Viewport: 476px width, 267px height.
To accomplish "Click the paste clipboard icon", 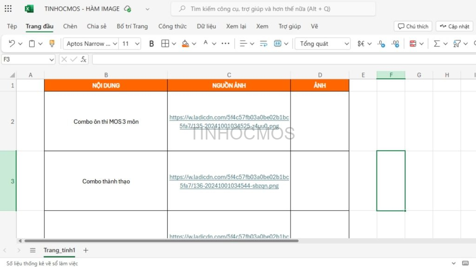I will pyautogui.click(x=32, y=44).
